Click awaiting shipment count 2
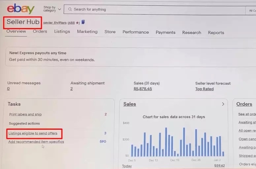This screenshot has width=256, height=169. point(72,89)
